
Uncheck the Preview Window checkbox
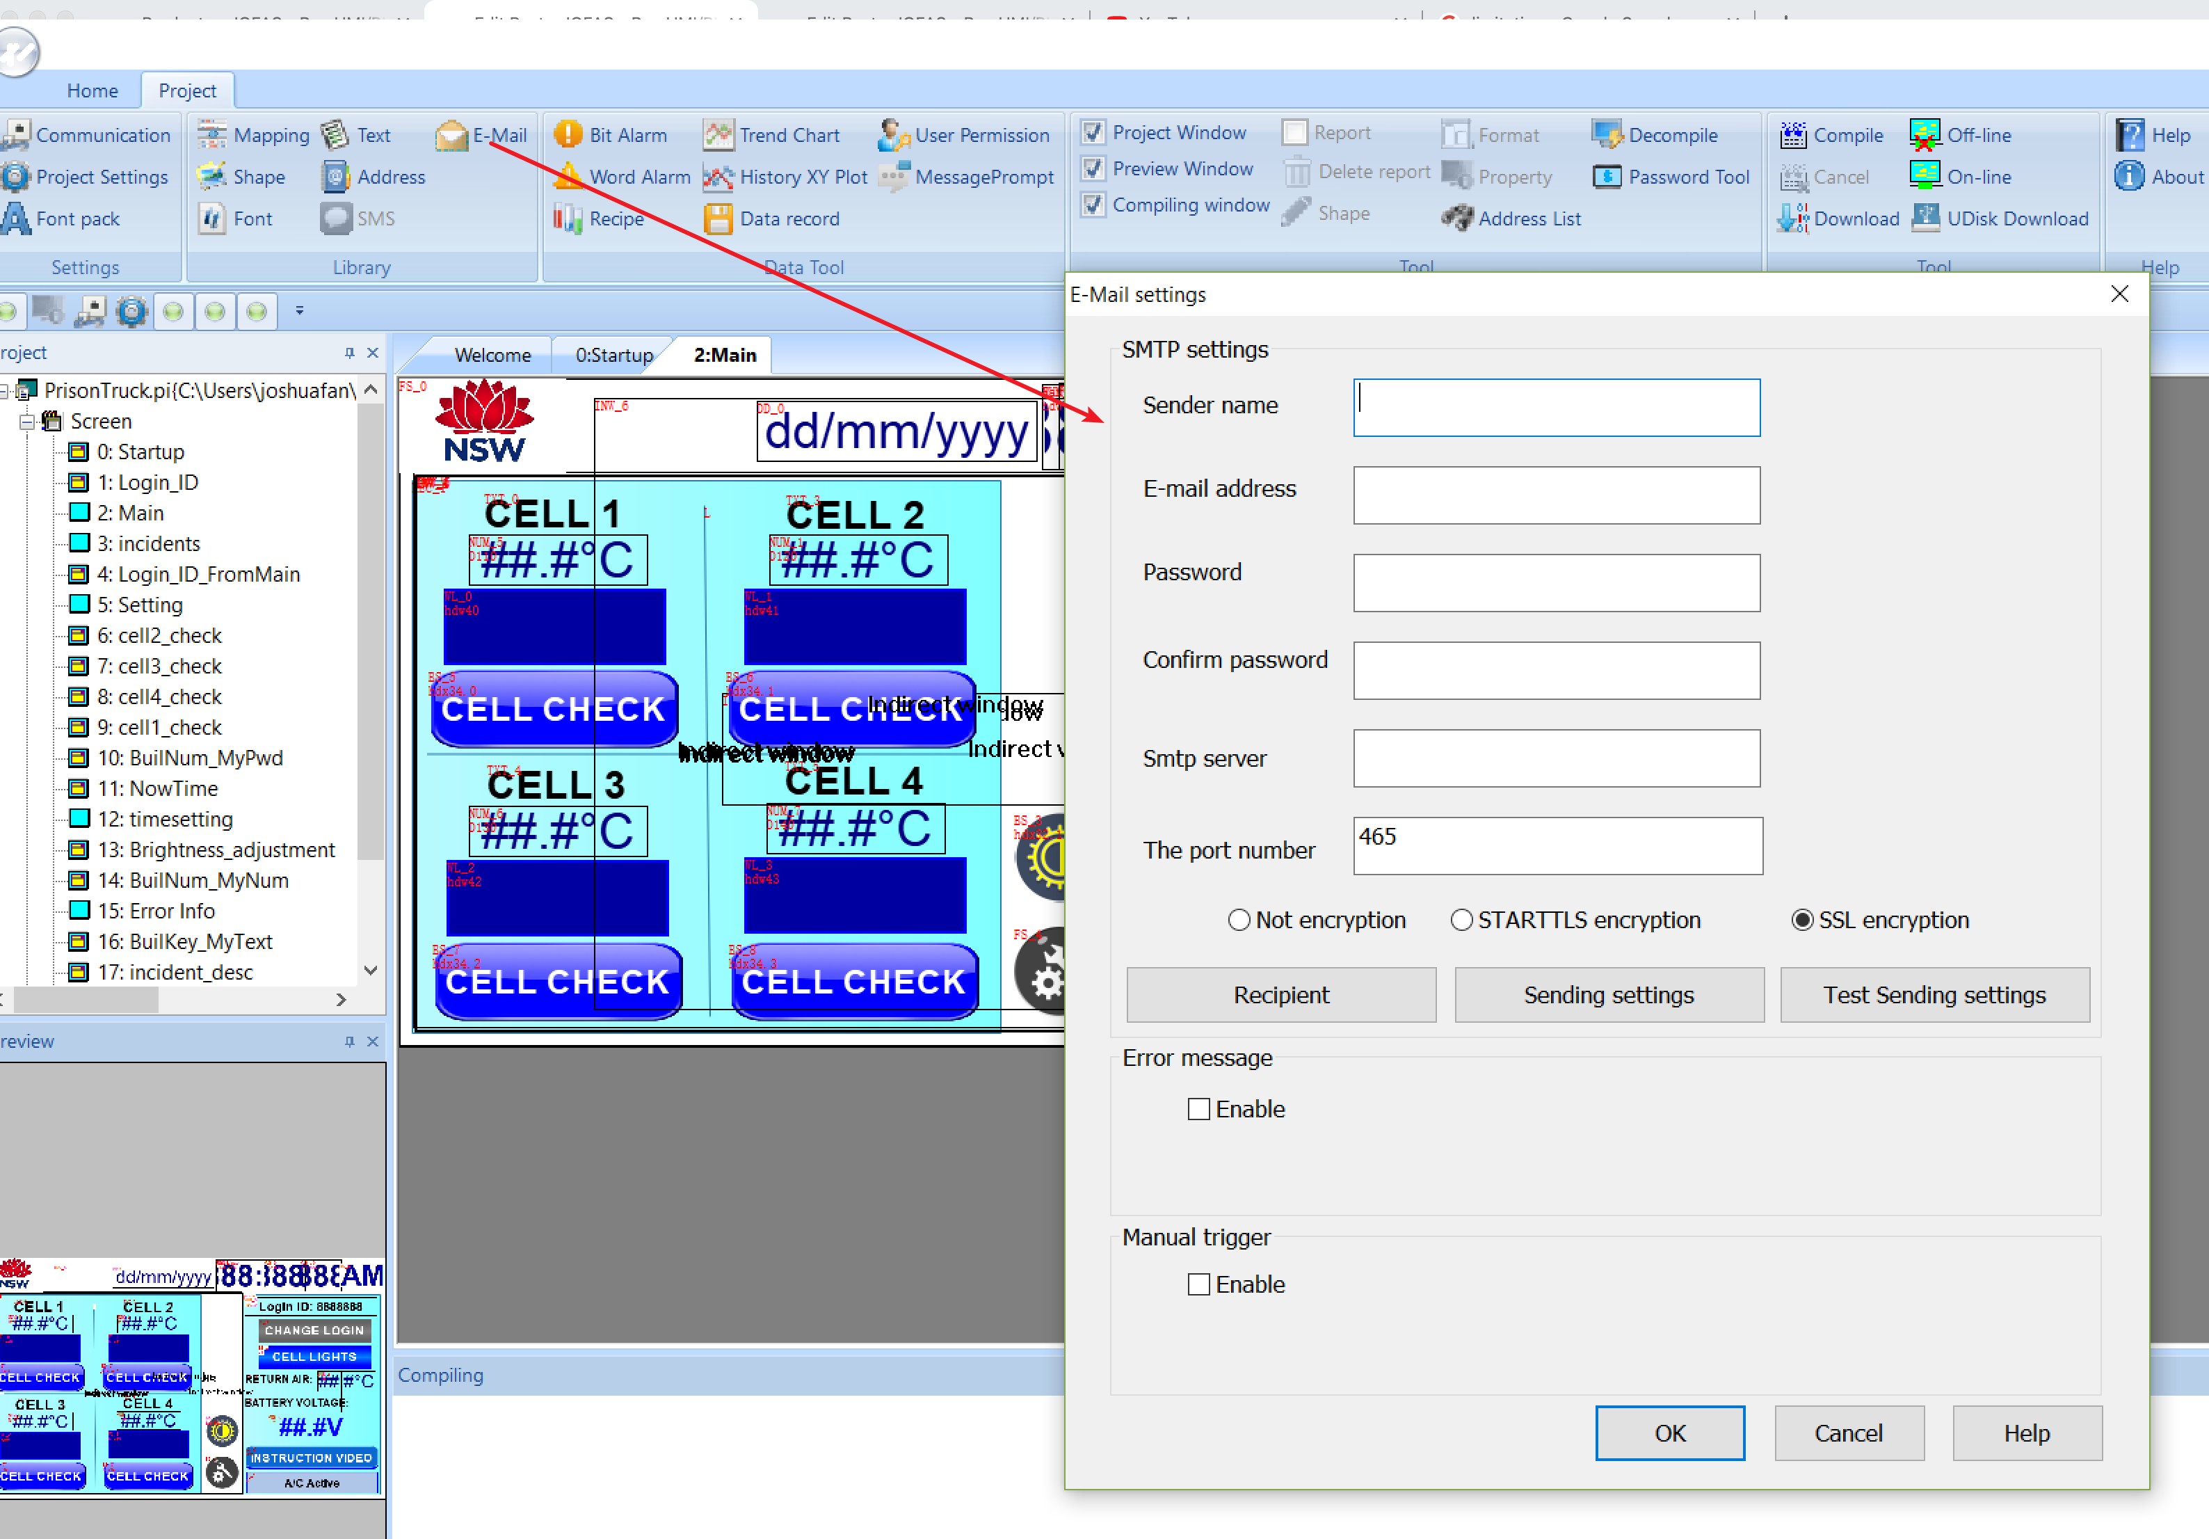point(1093,168)
